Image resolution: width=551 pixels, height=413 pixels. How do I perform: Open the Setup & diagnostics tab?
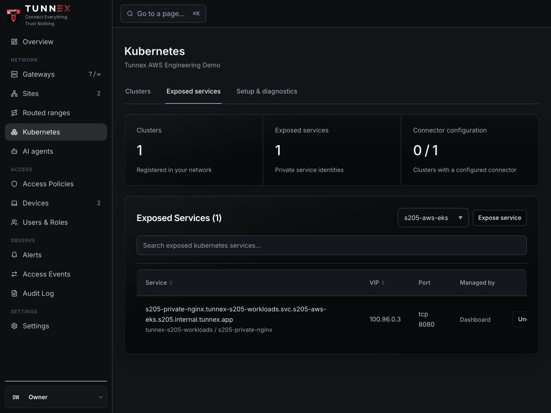pos(267,91)
